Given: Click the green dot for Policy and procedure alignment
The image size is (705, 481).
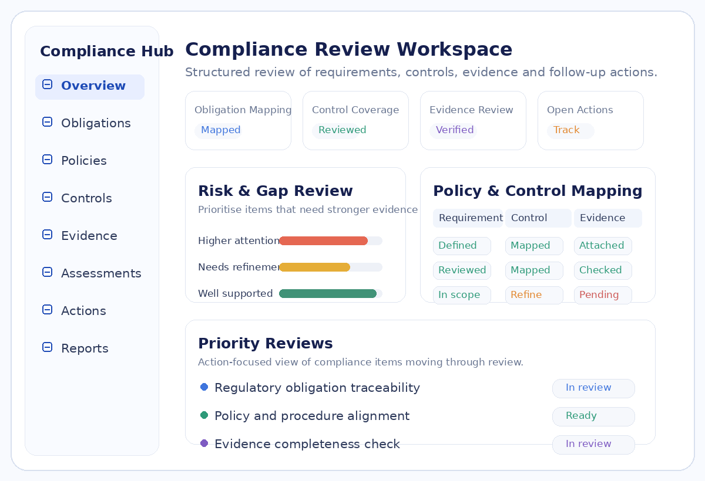Looking at the screenshot, I should [204, 415].
